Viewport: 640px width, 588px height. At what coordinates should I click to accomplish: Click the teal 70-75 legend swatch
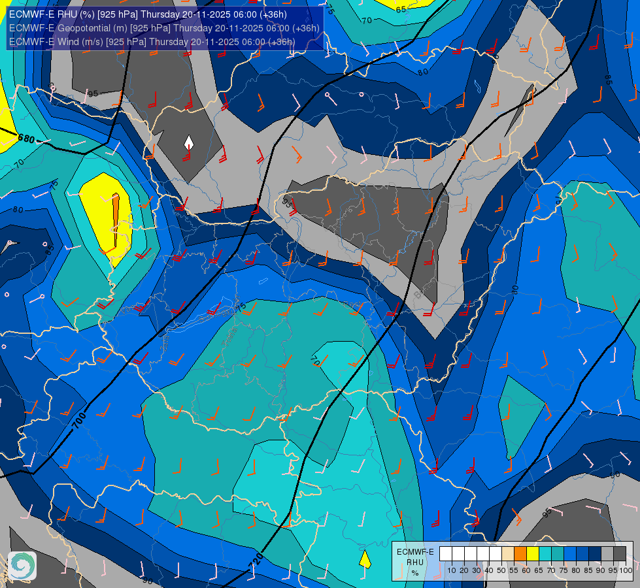[558, 554]
